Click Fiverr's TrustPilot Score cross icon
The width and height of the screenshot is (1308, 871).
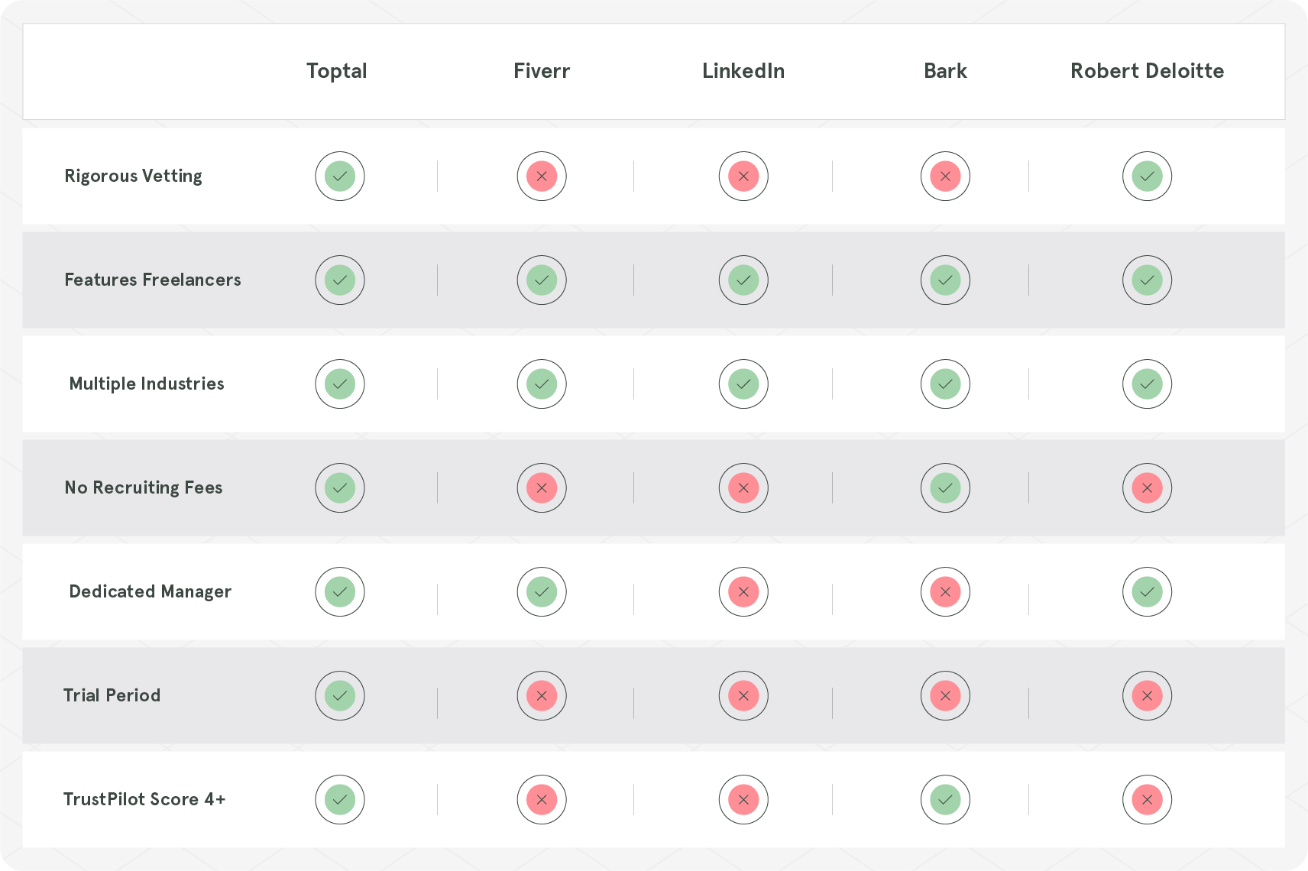coord(542,800)
